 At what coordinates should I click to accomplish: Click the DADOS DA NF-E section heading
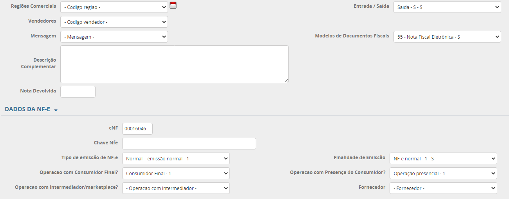pos(27,109)
